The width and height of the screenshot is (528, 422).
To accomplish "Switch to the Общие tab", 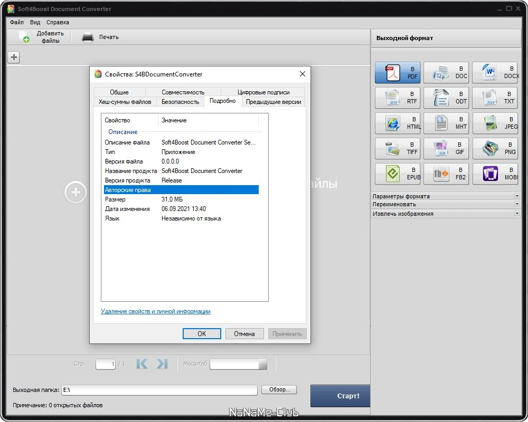I will tap(119, 92).
